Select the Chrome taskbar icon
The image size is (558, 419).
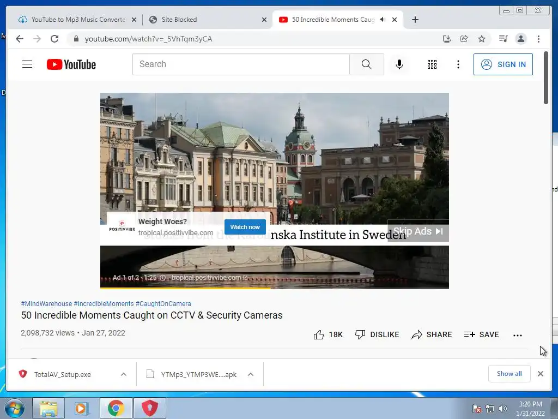[x=116, y=408]
